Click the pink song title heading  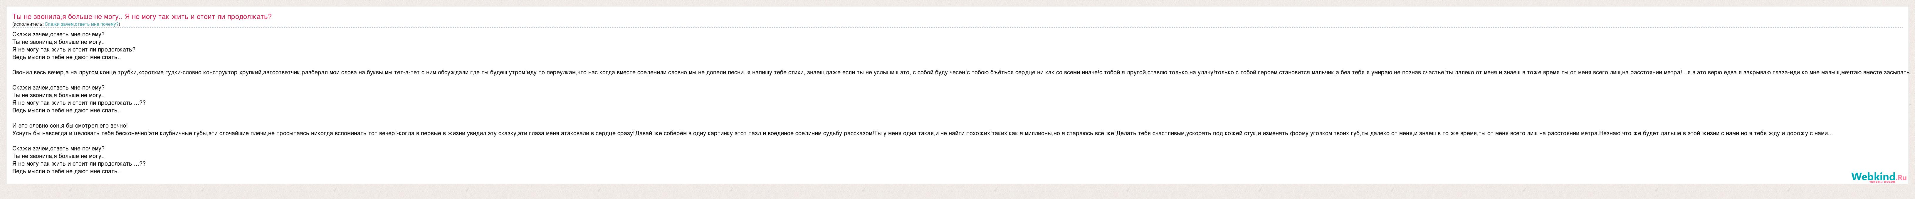coord(142,16)
